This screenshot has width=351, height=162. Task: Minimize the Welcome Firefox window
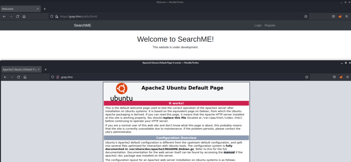(x=341, y=2)
